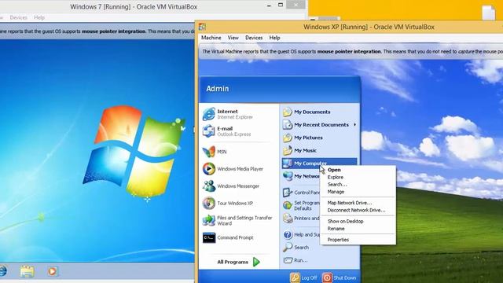Open the Control Panel icon
503x283 pixels.
[288, 193]
